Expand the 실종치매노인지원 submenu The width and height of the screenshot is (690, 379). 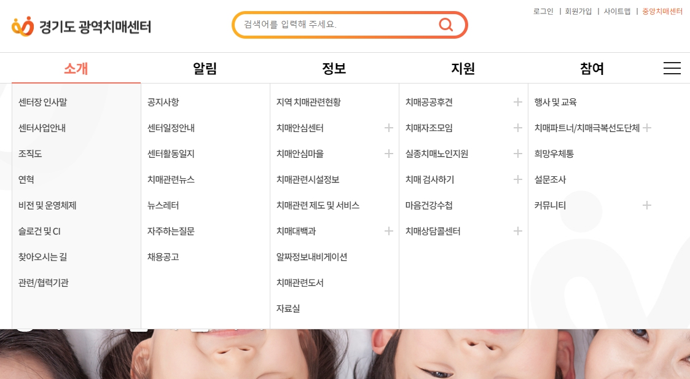coord(517,154)
